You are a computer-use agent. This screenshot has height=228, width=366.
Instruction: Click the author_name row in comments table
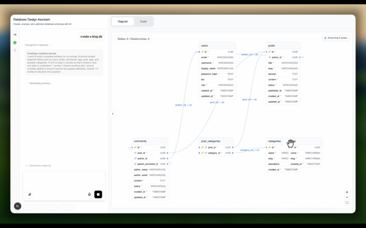tap(150, 170)
